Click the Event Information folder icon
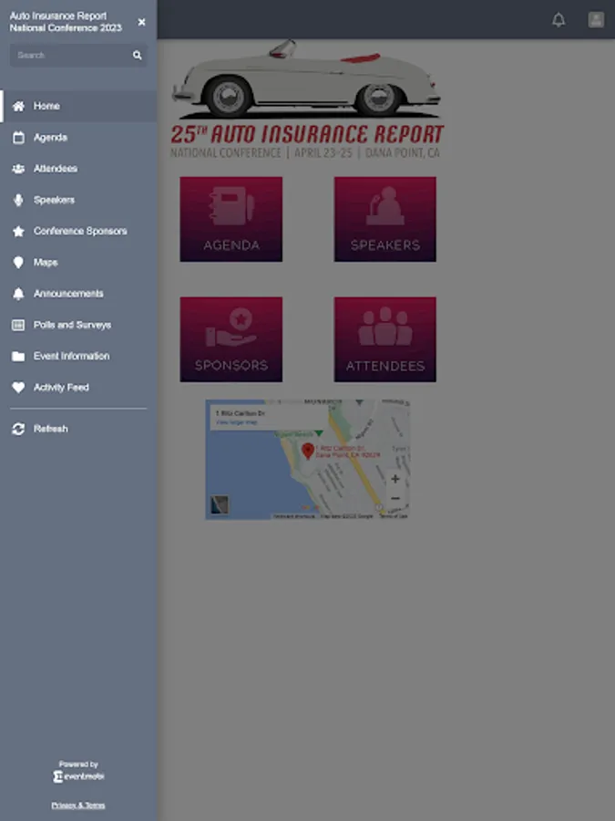Viewport: 615px width, 821px height. pyautogui.click(x=18, y=356)
